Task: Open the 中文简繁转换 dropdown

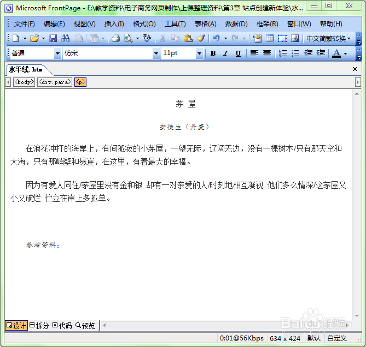Action: [x=328, y=38]
